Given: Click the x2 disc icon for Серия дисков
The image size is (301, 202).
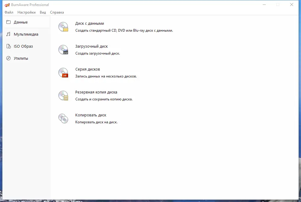Looking at the screenshot, I should (63, 72).
